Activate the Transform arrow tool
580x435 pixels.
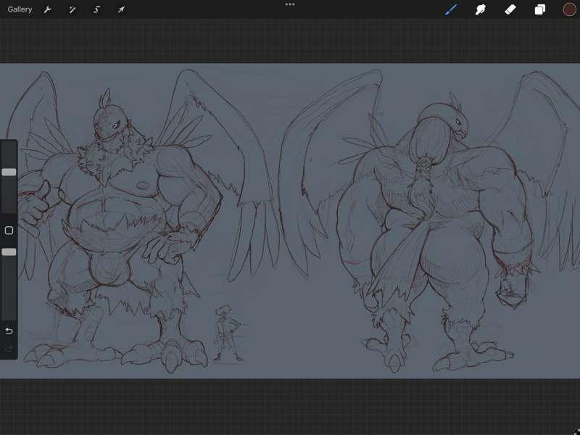click(121, 9)
